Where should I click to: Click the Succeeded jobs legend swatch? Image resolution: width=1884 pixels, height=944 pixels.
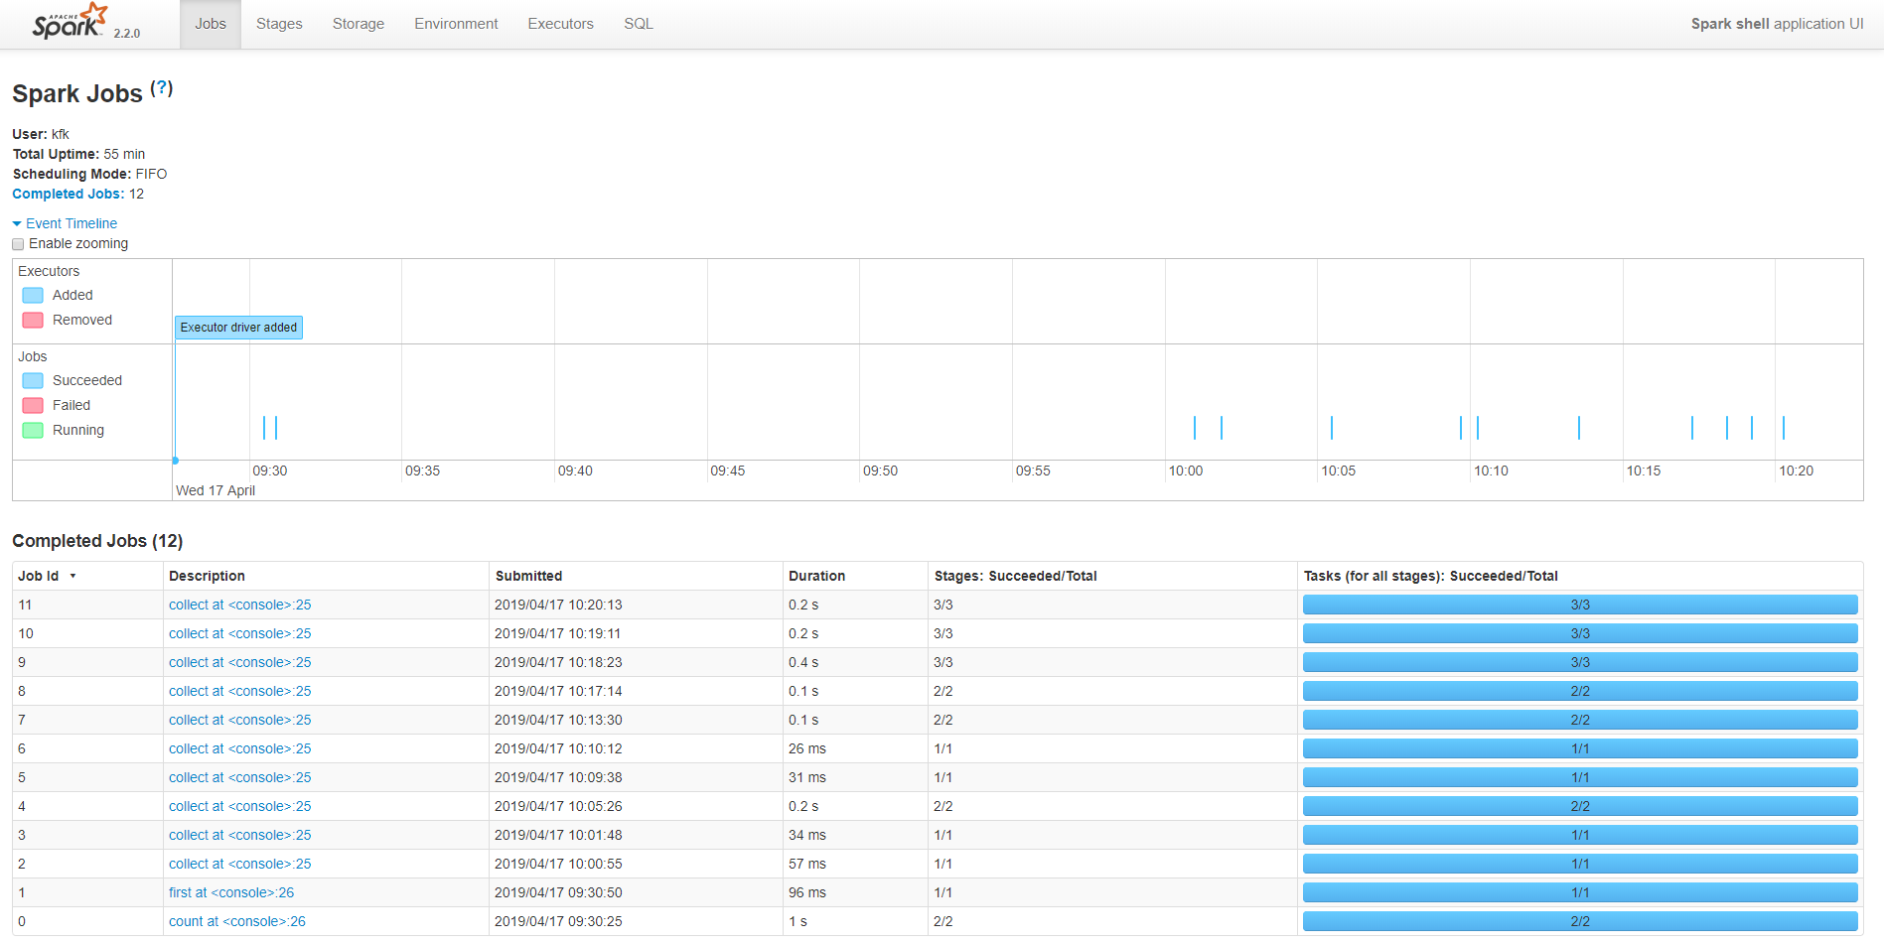[x=33, y=380]
